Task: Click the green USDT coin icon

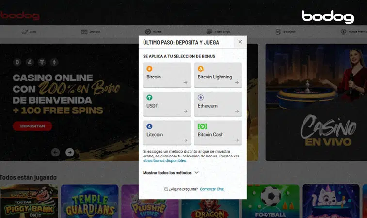Action: 149,97
